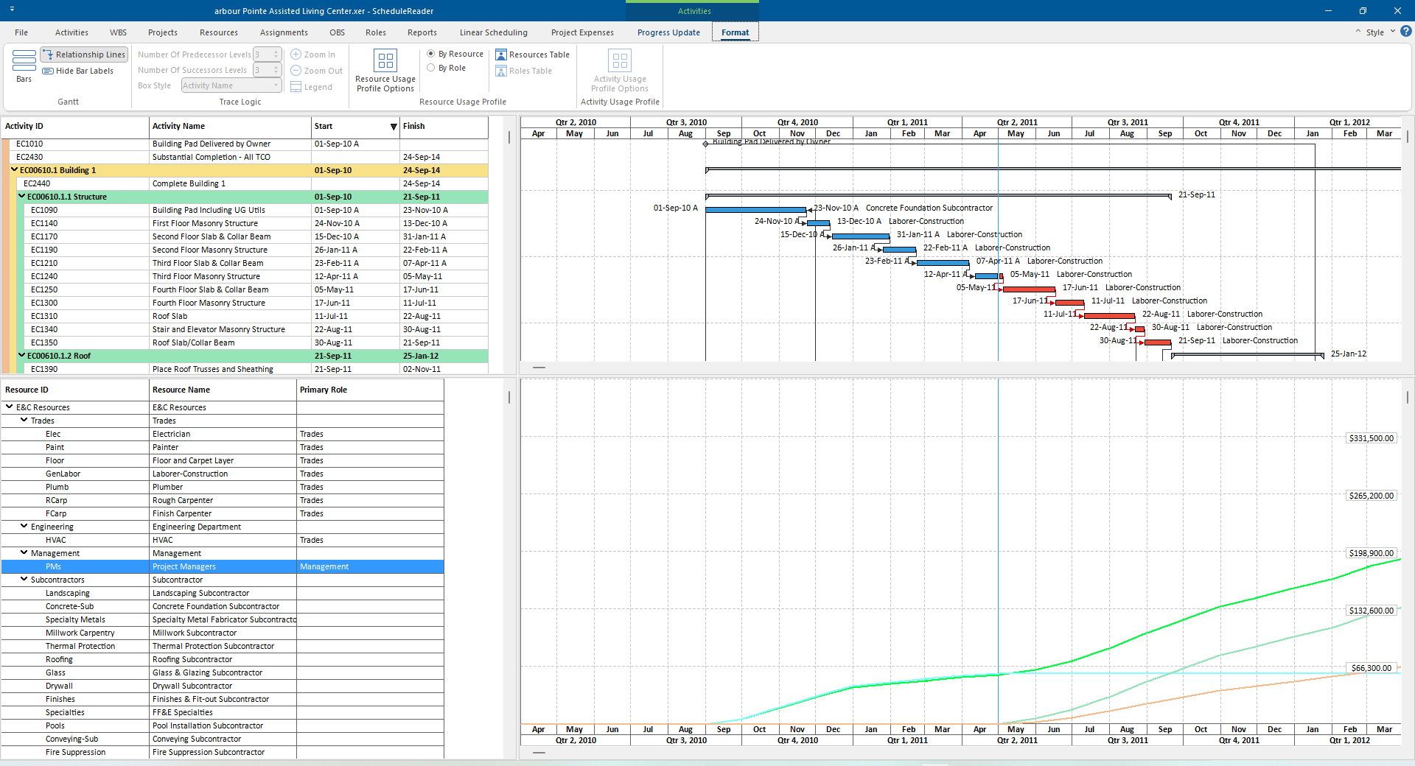Click the Zoom Out icon
1415x766 pixels.
point(298,70)
